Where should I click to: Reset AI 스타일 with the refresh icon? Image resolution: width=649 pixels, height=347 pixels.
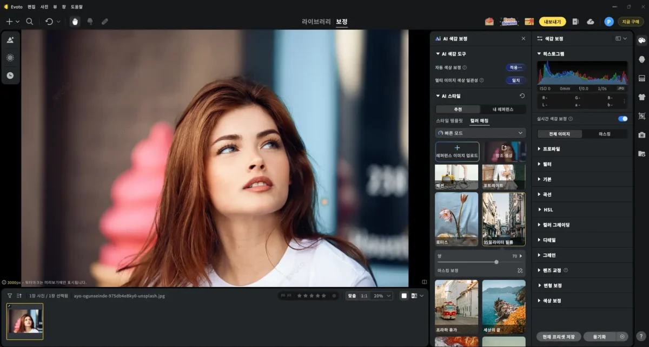click(x=522, y=96)
